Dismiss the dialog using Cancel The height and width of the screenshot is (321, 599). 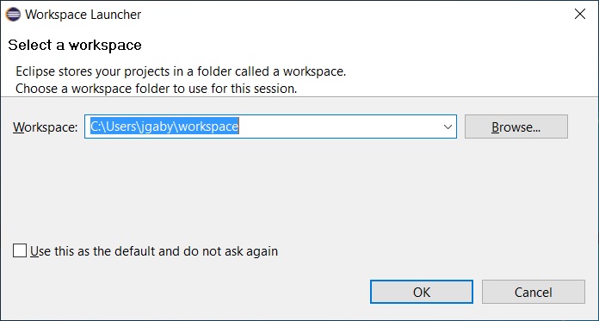click(x=534, y=292)
